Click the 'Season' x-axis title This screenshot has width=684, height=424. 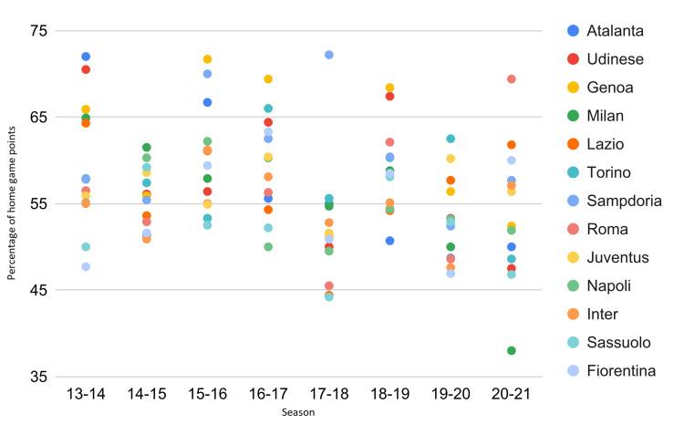[298, 412]
